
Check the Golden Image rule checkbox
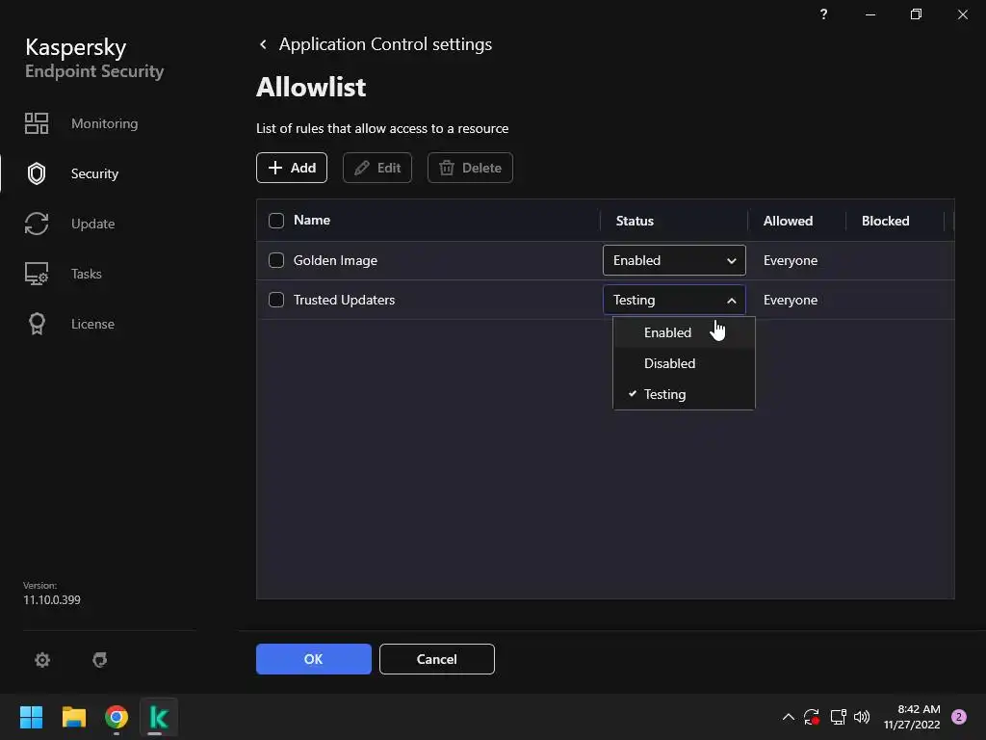click(276, 260)
